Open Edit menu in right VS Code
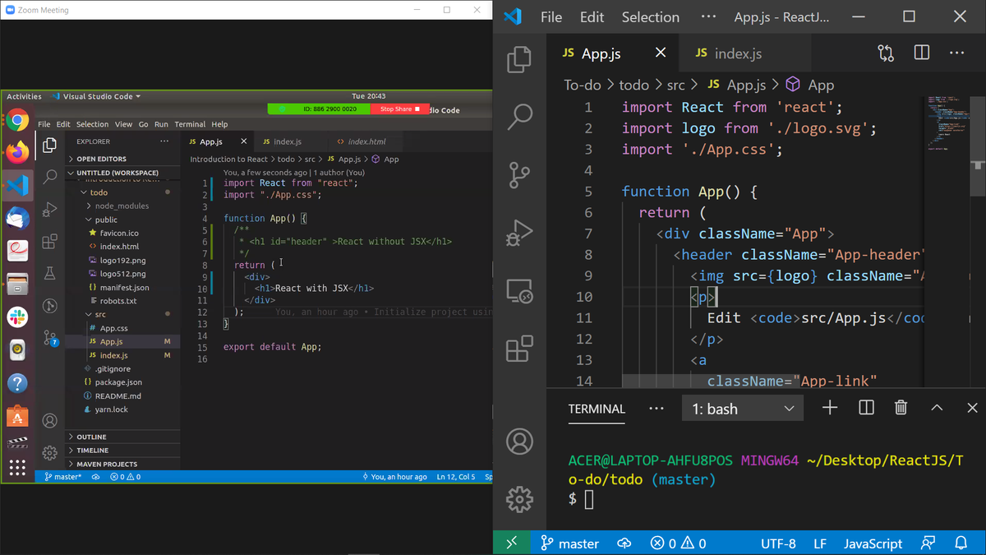 point(592,17)
